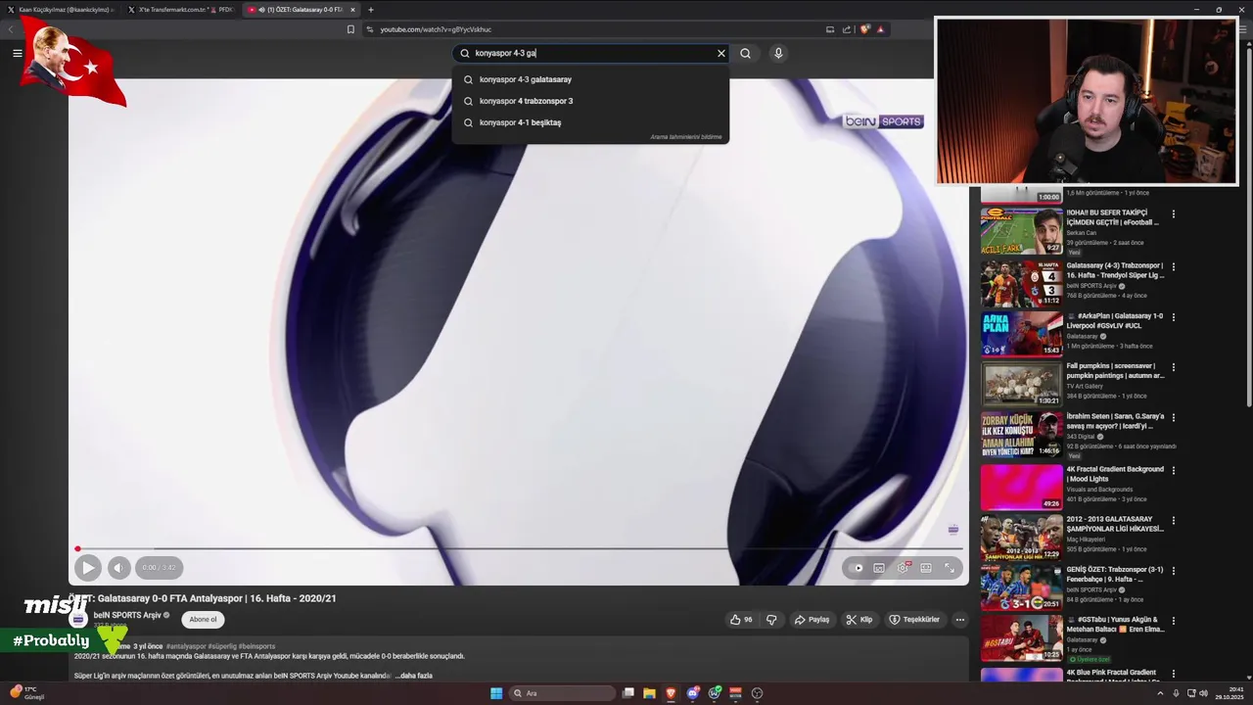Open the 'Fall pumpkins screensaver' thumbnail
1253x705 pixels.
pyautogui.click(x=1021, y=384)
